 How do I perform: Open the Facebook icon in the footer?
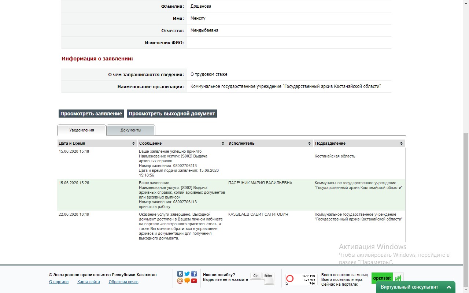pyautogui.click(x=194, y=274)
